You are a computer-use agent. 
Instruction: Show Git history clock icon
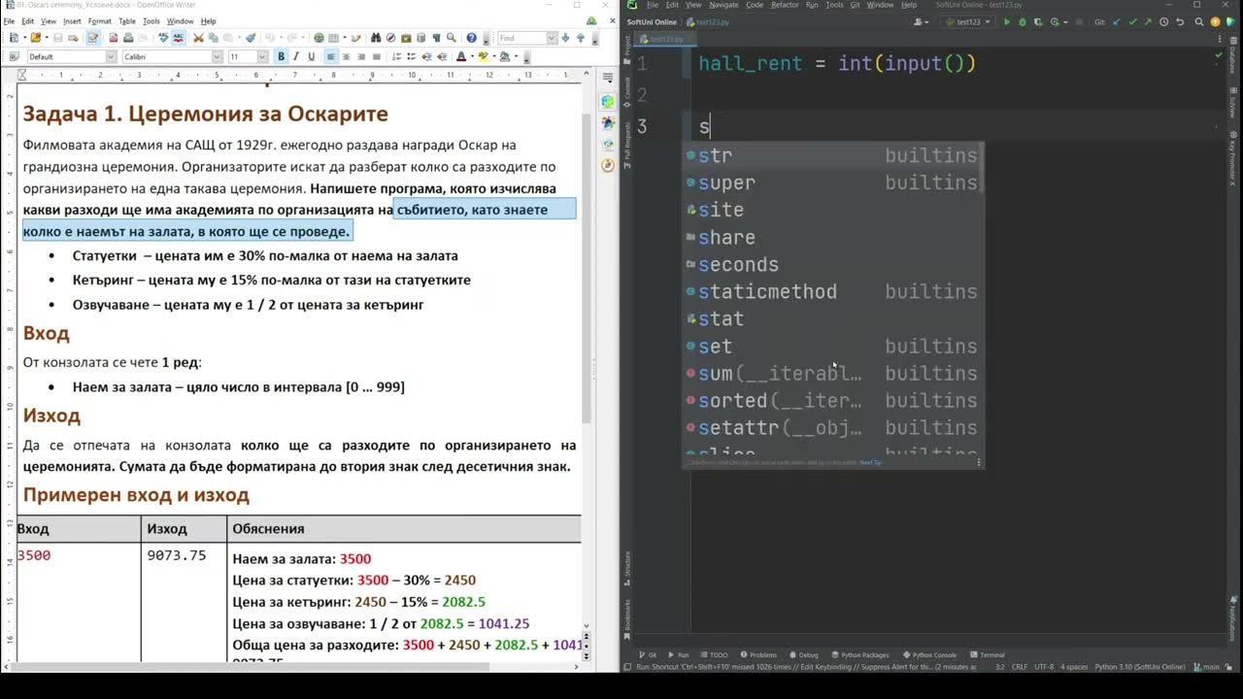(1164, 21)
